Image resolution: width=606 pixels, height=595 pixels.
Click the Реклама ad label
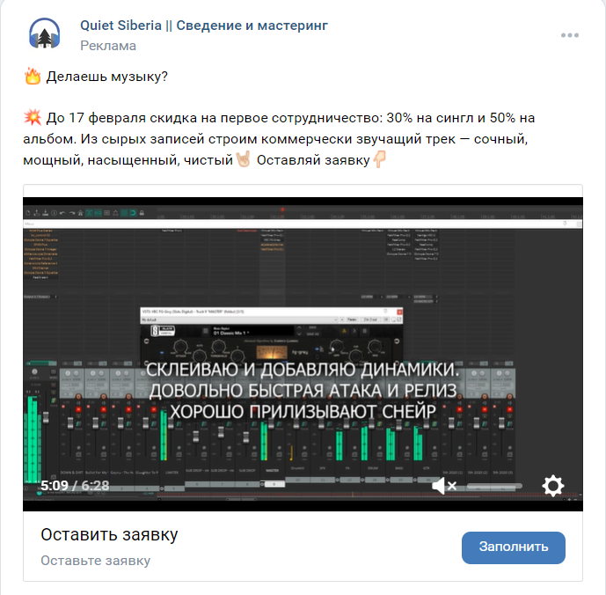tap(108, 46)
